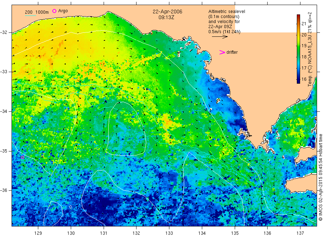This screenshot has width=325, height=238.
Task: Click latitude label -36 on axis
Action: (x=4, y=190)
